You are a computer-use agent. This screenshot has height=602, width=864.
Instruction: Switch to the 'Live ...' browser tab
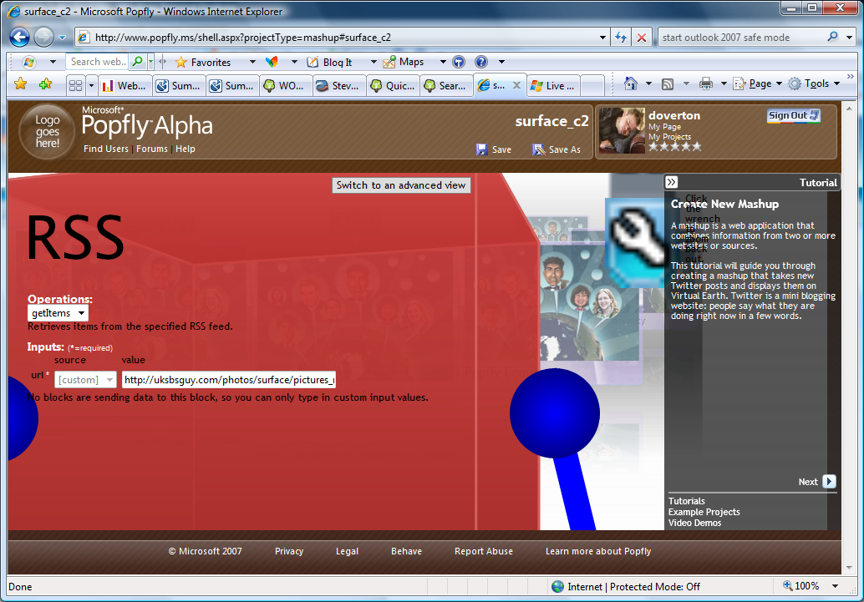(x=553, y=86)
